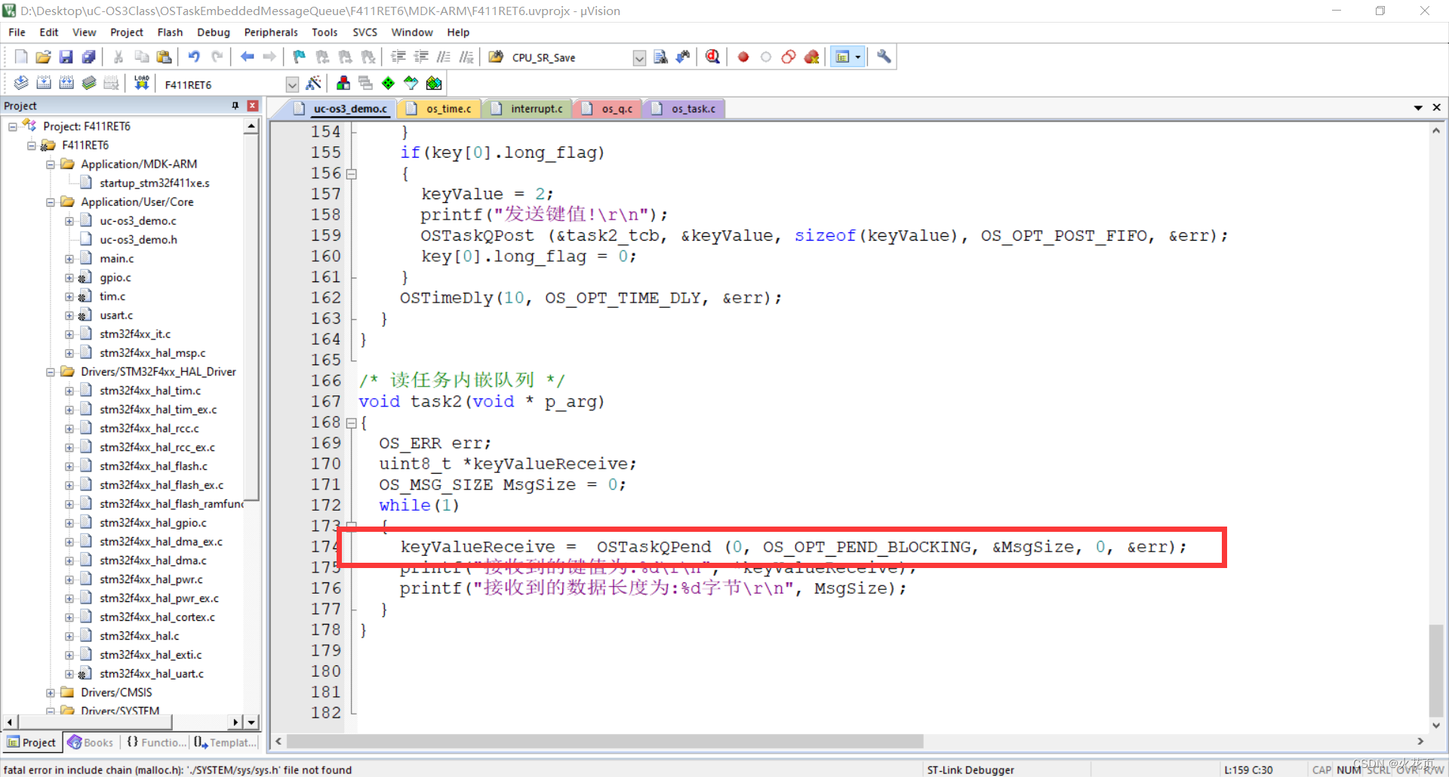1449x777 pixels.
Task: Open Options for Target icon
Action: click(x=314, y=83)
